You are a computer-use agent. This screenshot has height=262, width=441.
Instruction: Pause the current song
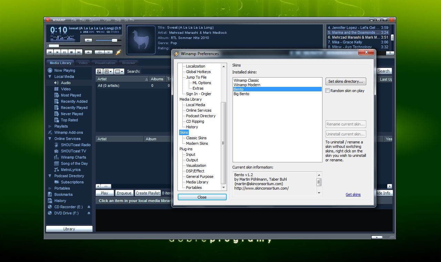[x=64, y=52]
